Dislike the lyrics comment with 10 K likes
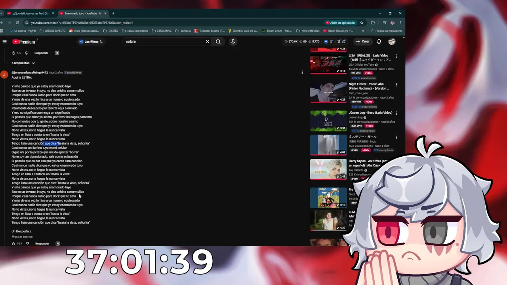Screen dimensions: 507x285 pyautogui.click(x=27, y=243)
